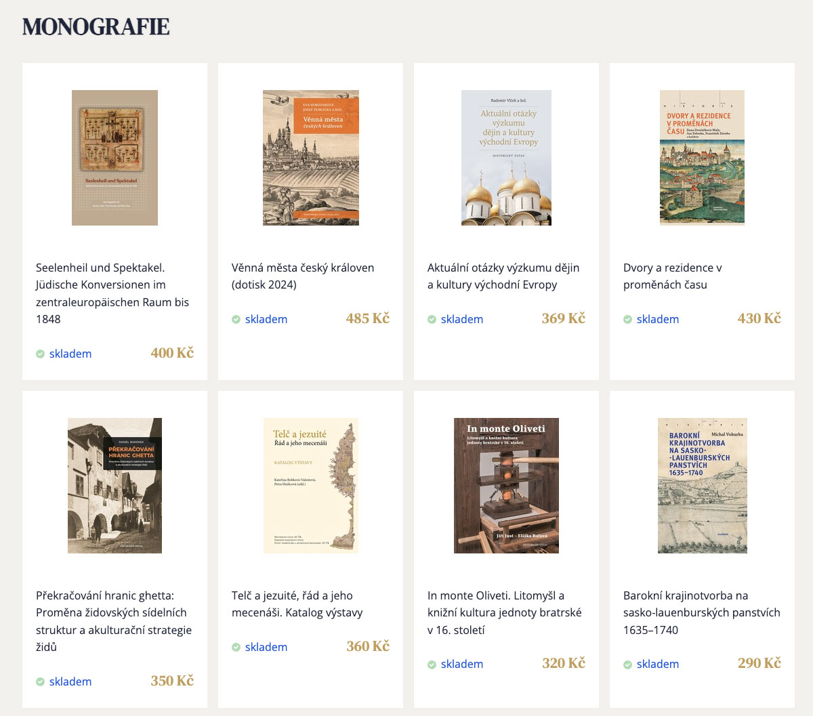Screen dimensions: 813x716
Task: Open the Seelenheil und Spektakel title link
Action: point(112,293)
